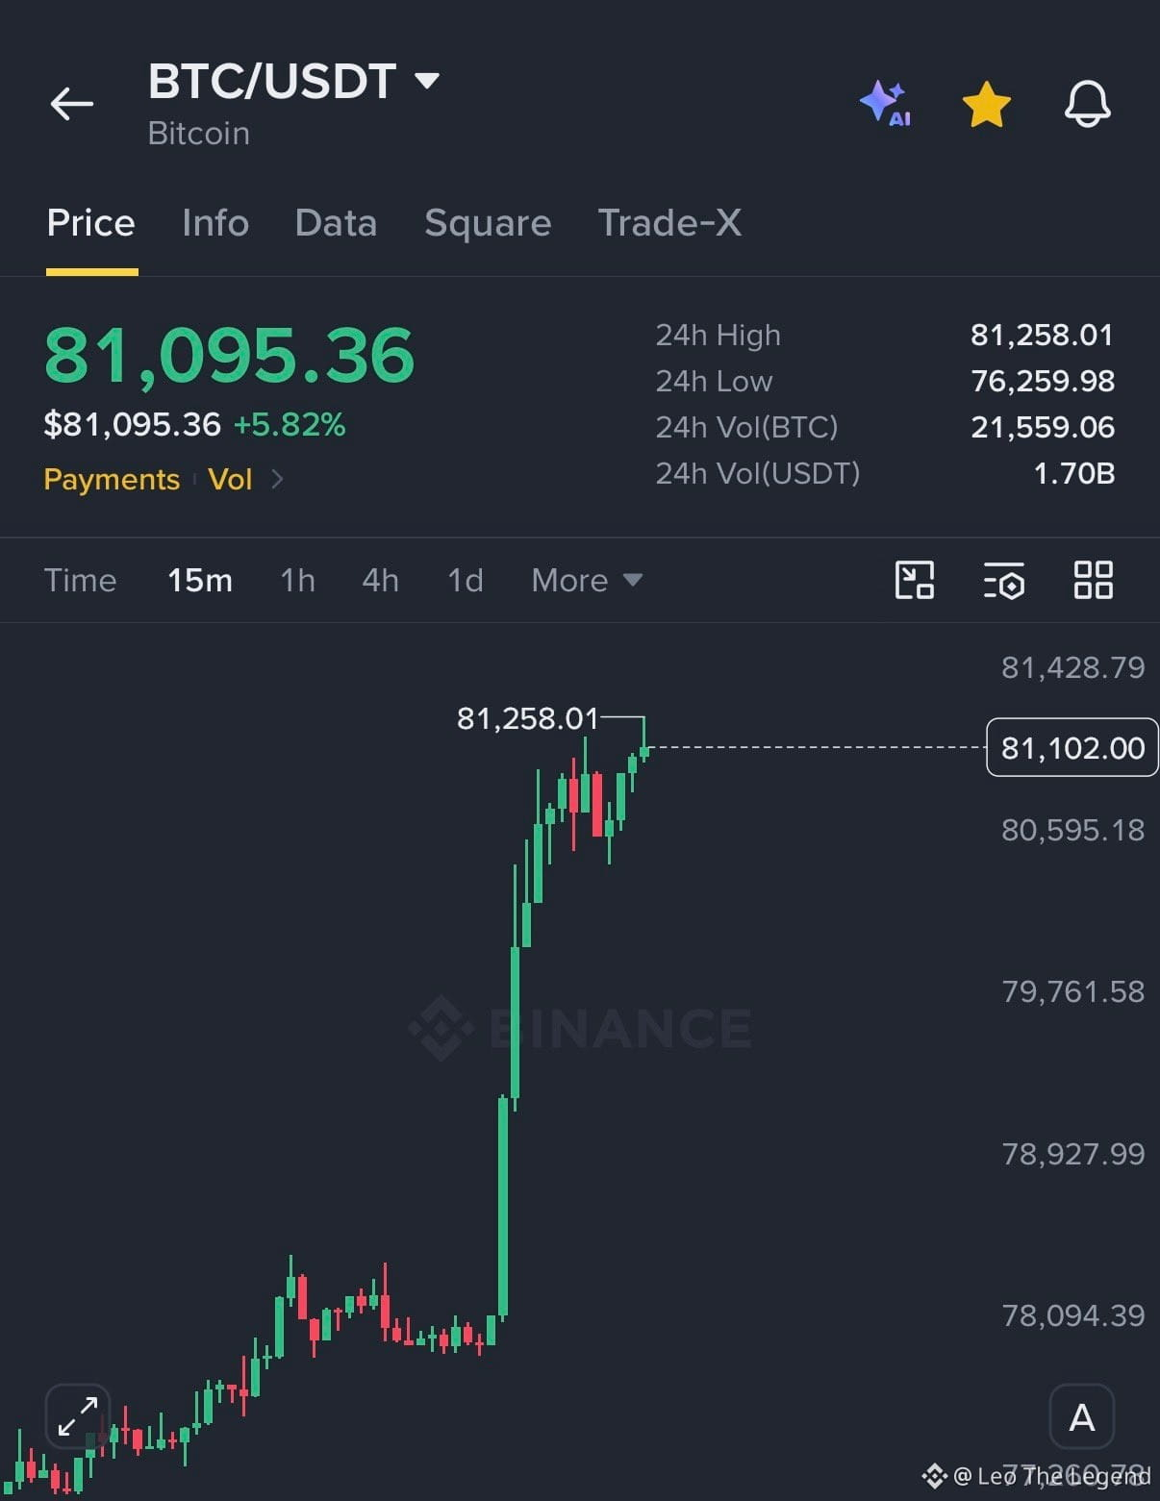Open chart picture-in-picture icon
Viewport: 1160px width, 1501px height.
coord(915,580)
